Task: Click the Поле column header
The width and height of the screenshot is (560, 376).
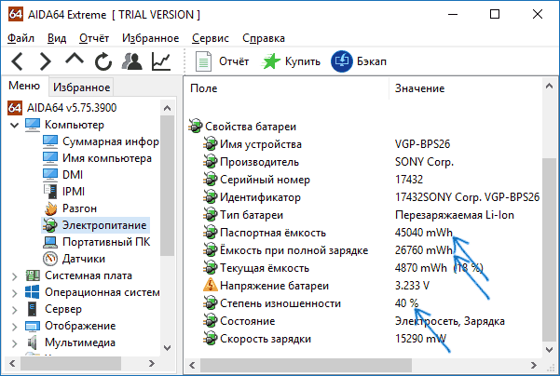Action: pyautogui.click(x=286, y=88)
